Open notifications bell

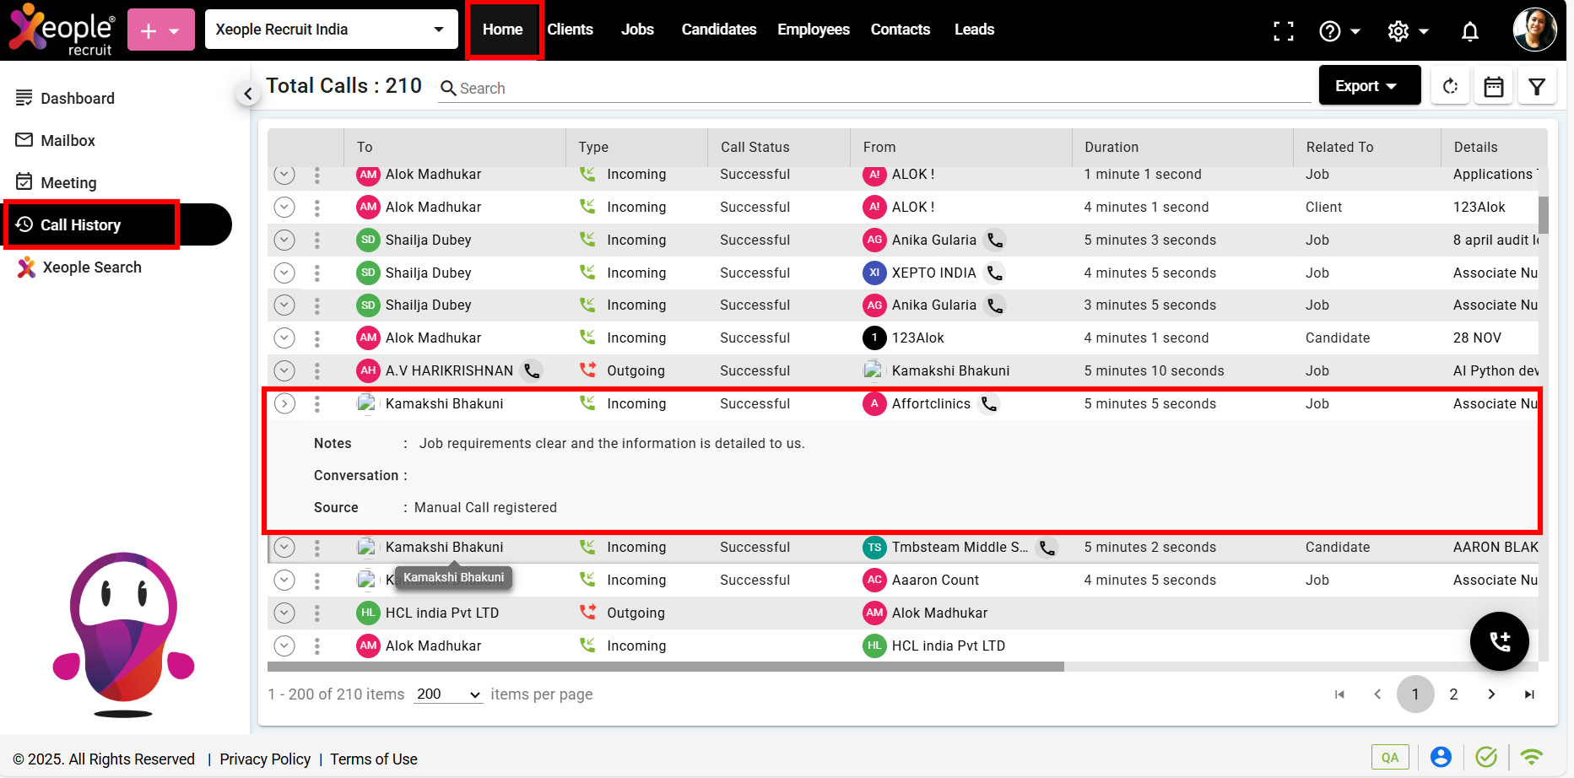click(1469, 31)
